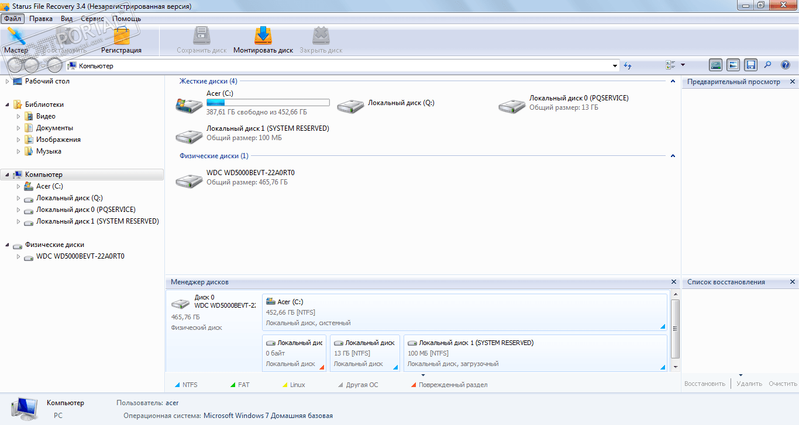Open the Сервис menu
Viewport: 799px width, 425px height.
coord(92,19)
